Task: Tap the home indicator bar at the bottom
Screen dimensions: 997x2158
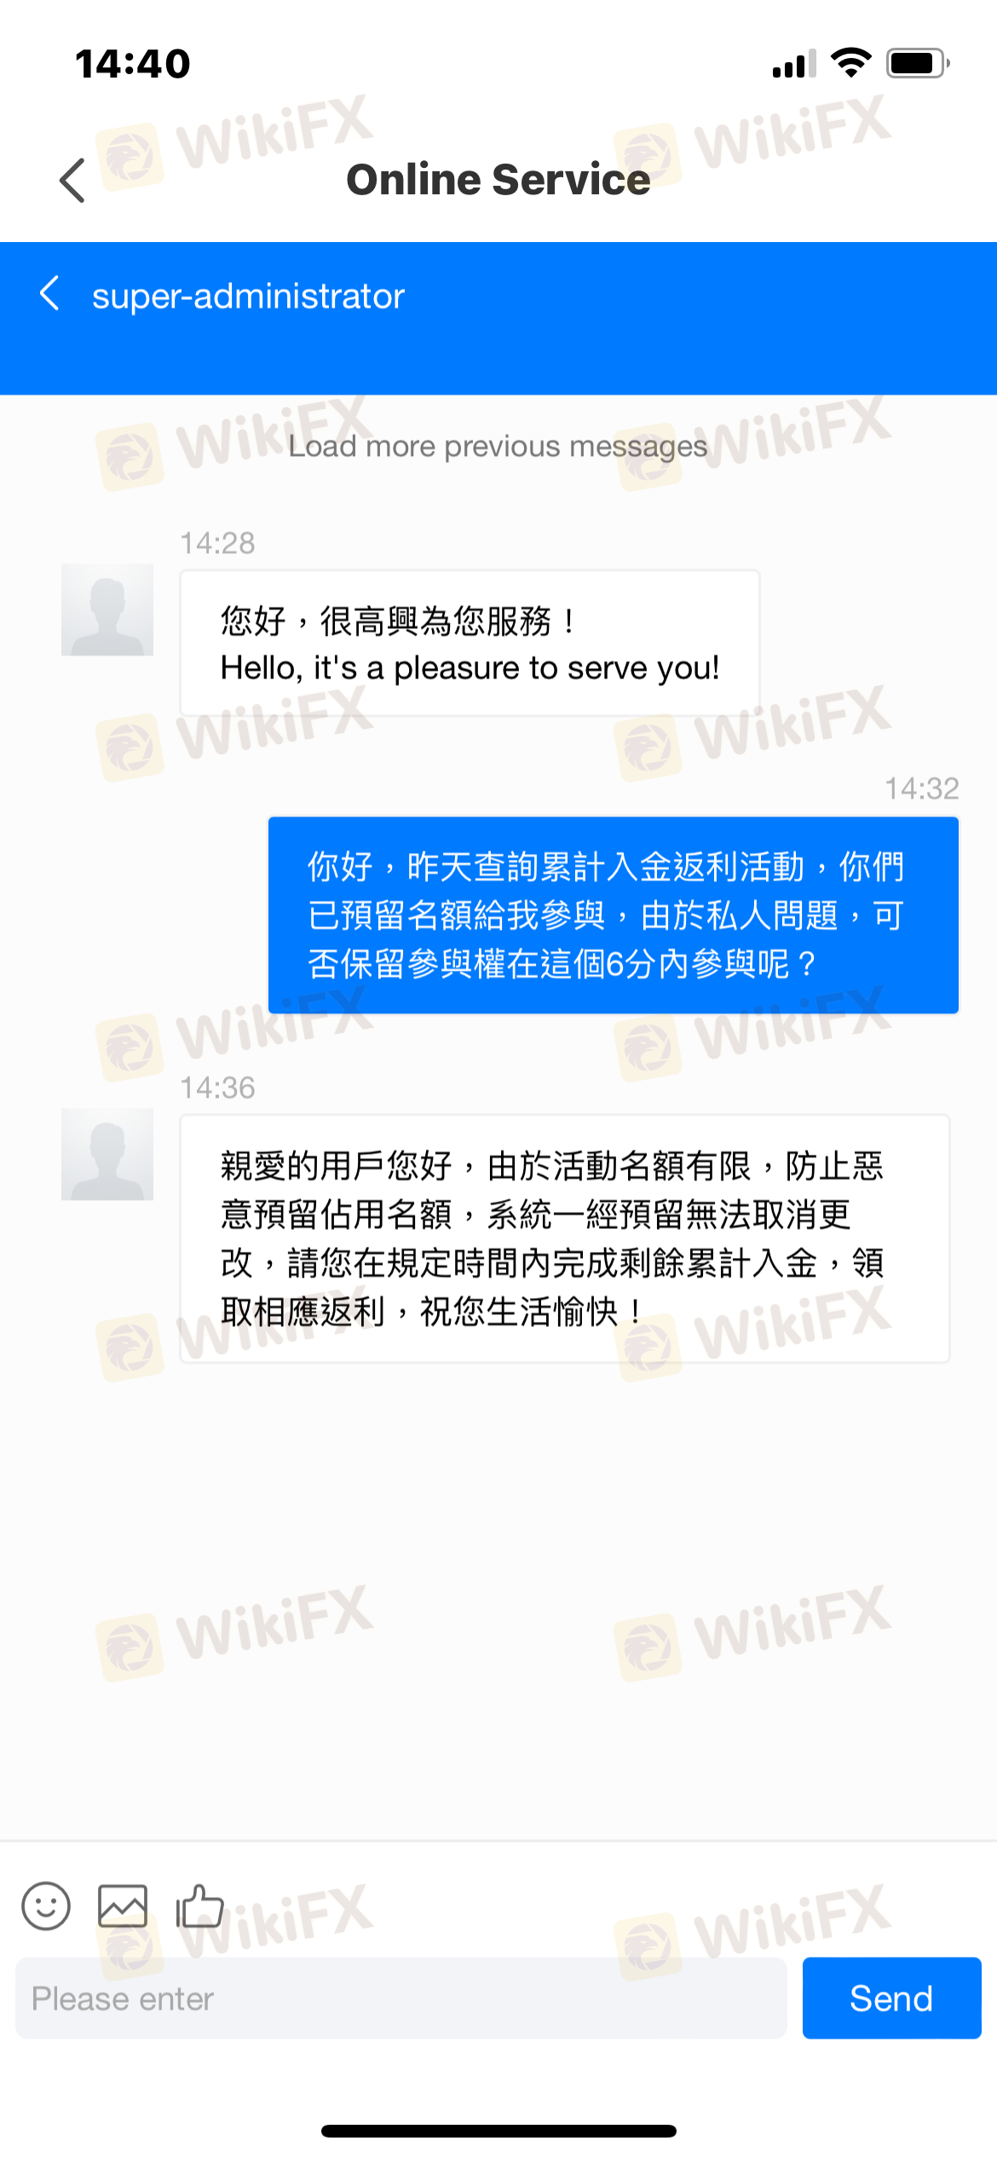Action: tap(498, 2131)
